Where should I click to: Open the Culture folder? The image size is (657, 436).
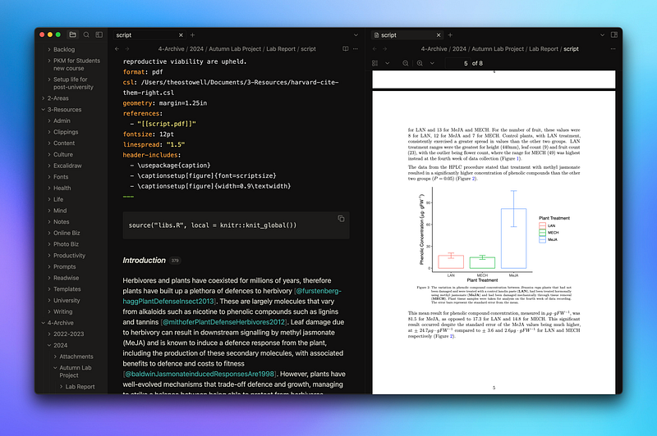tap(63, 154)
